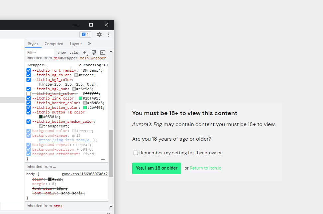Minimize the DevTools window
Image resolution: width=323 pixels, height=214 pixels.
76,25
